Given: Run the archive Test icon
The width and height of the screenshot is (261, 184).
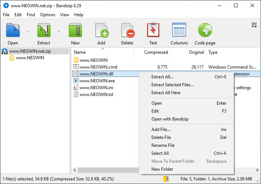Looking at the screenshot, I should (153, 30).
